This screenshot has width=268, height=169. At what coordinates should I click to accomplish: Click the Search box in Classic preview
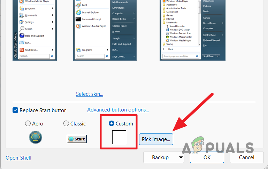(35, 56)
